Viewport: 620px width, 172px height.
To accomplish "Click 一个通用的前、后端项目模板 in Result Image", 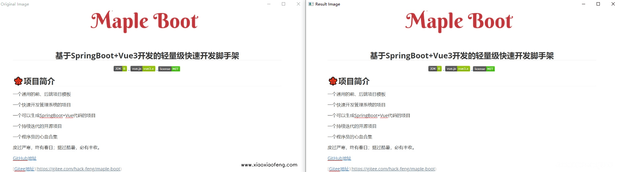I will pos(357,94).
